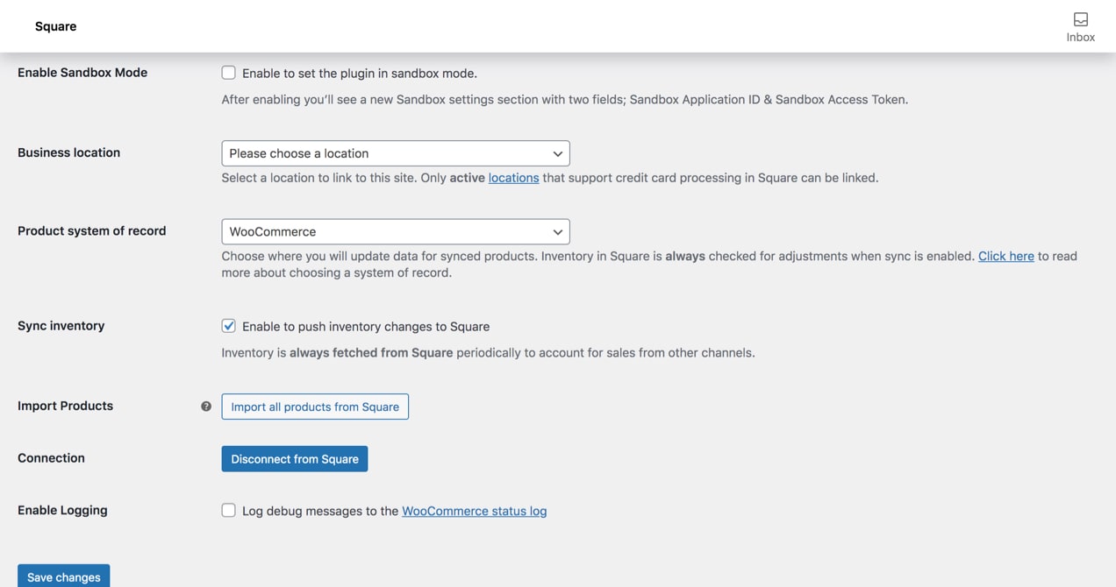Click the push inventory changes checkbox label
This screenshot has height=587, width=1116.
click(x=366, y=327)
